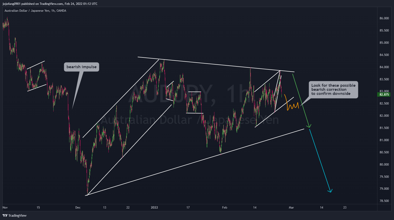Click the 'Feb' time axis label
Viewport: 394px width, 220px height.
tap(225, 208)
